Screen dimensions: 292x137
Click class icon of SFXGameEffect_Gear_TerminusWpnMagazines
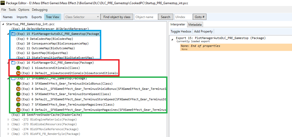[18, 105]
